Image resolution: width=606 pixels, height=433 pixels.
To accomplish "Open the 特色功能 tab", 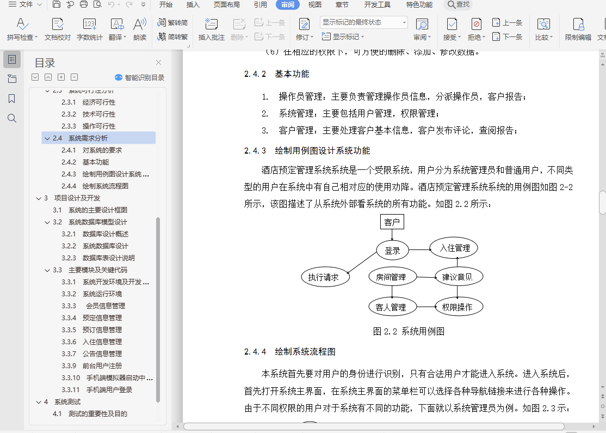I will [x=419, y=5].
